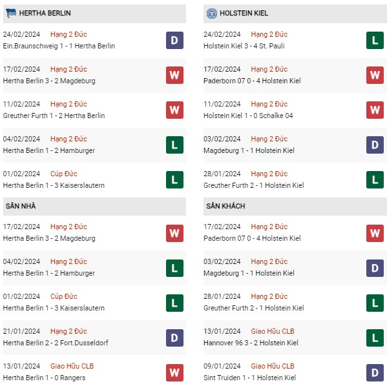The image size is (387, 386).
Task: Click the W badge for Holstein Kiel vs Schalke 04
Action: 375,110
